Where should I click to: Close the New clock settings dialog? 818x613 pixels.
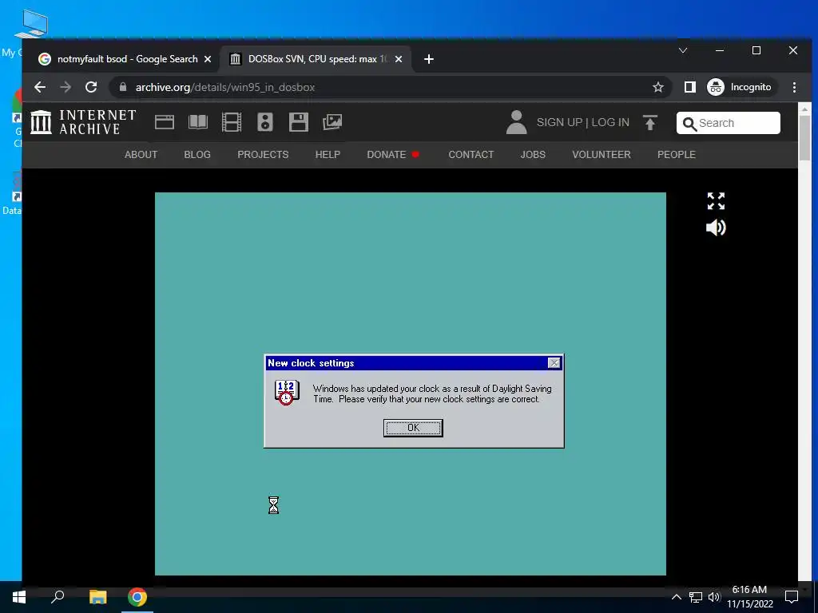point(554,363)
